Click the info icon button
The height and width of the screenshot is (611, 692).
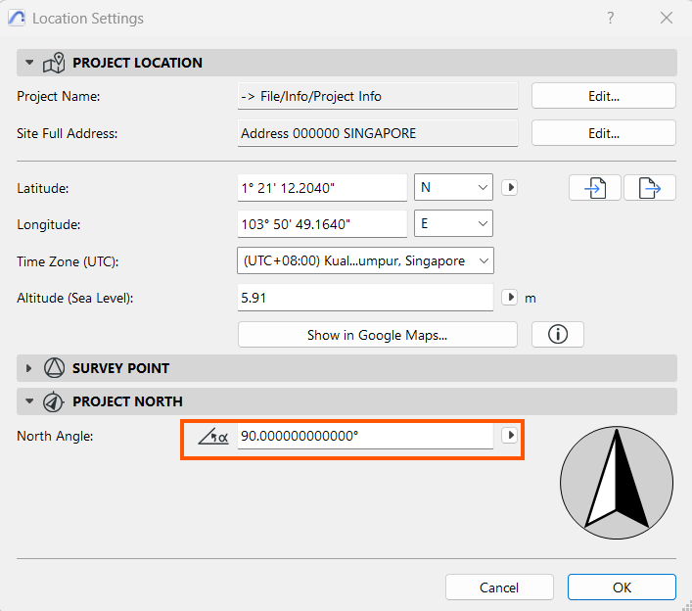(558, 335)
